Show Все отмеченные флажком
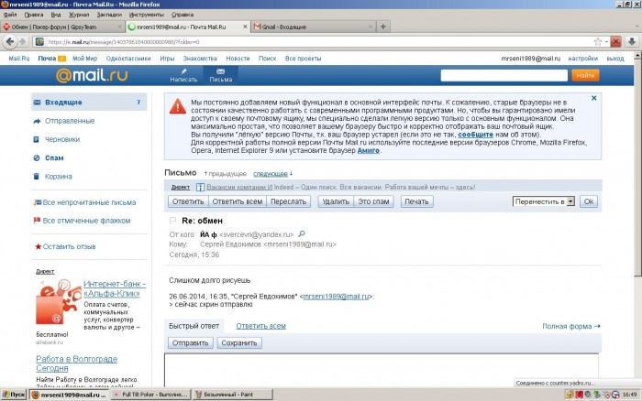642x401 pixels. click(x=86, y=221)
